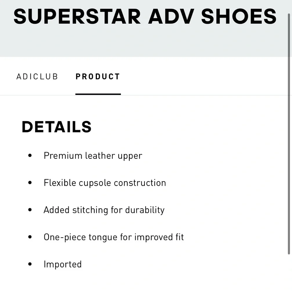The height and width of the screenshot is (292, 292).
Task: Click the ADICLUB tab label text
Action: click(37, 77)
